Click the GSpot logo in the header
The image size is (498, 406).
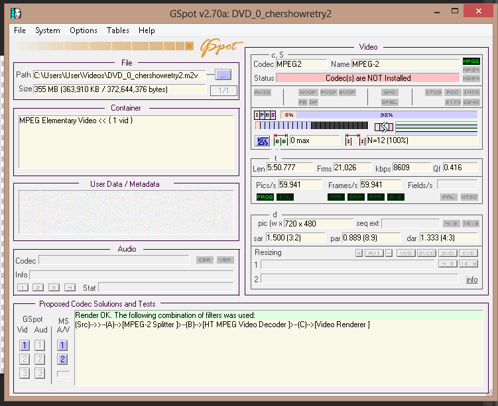point(218,45)
